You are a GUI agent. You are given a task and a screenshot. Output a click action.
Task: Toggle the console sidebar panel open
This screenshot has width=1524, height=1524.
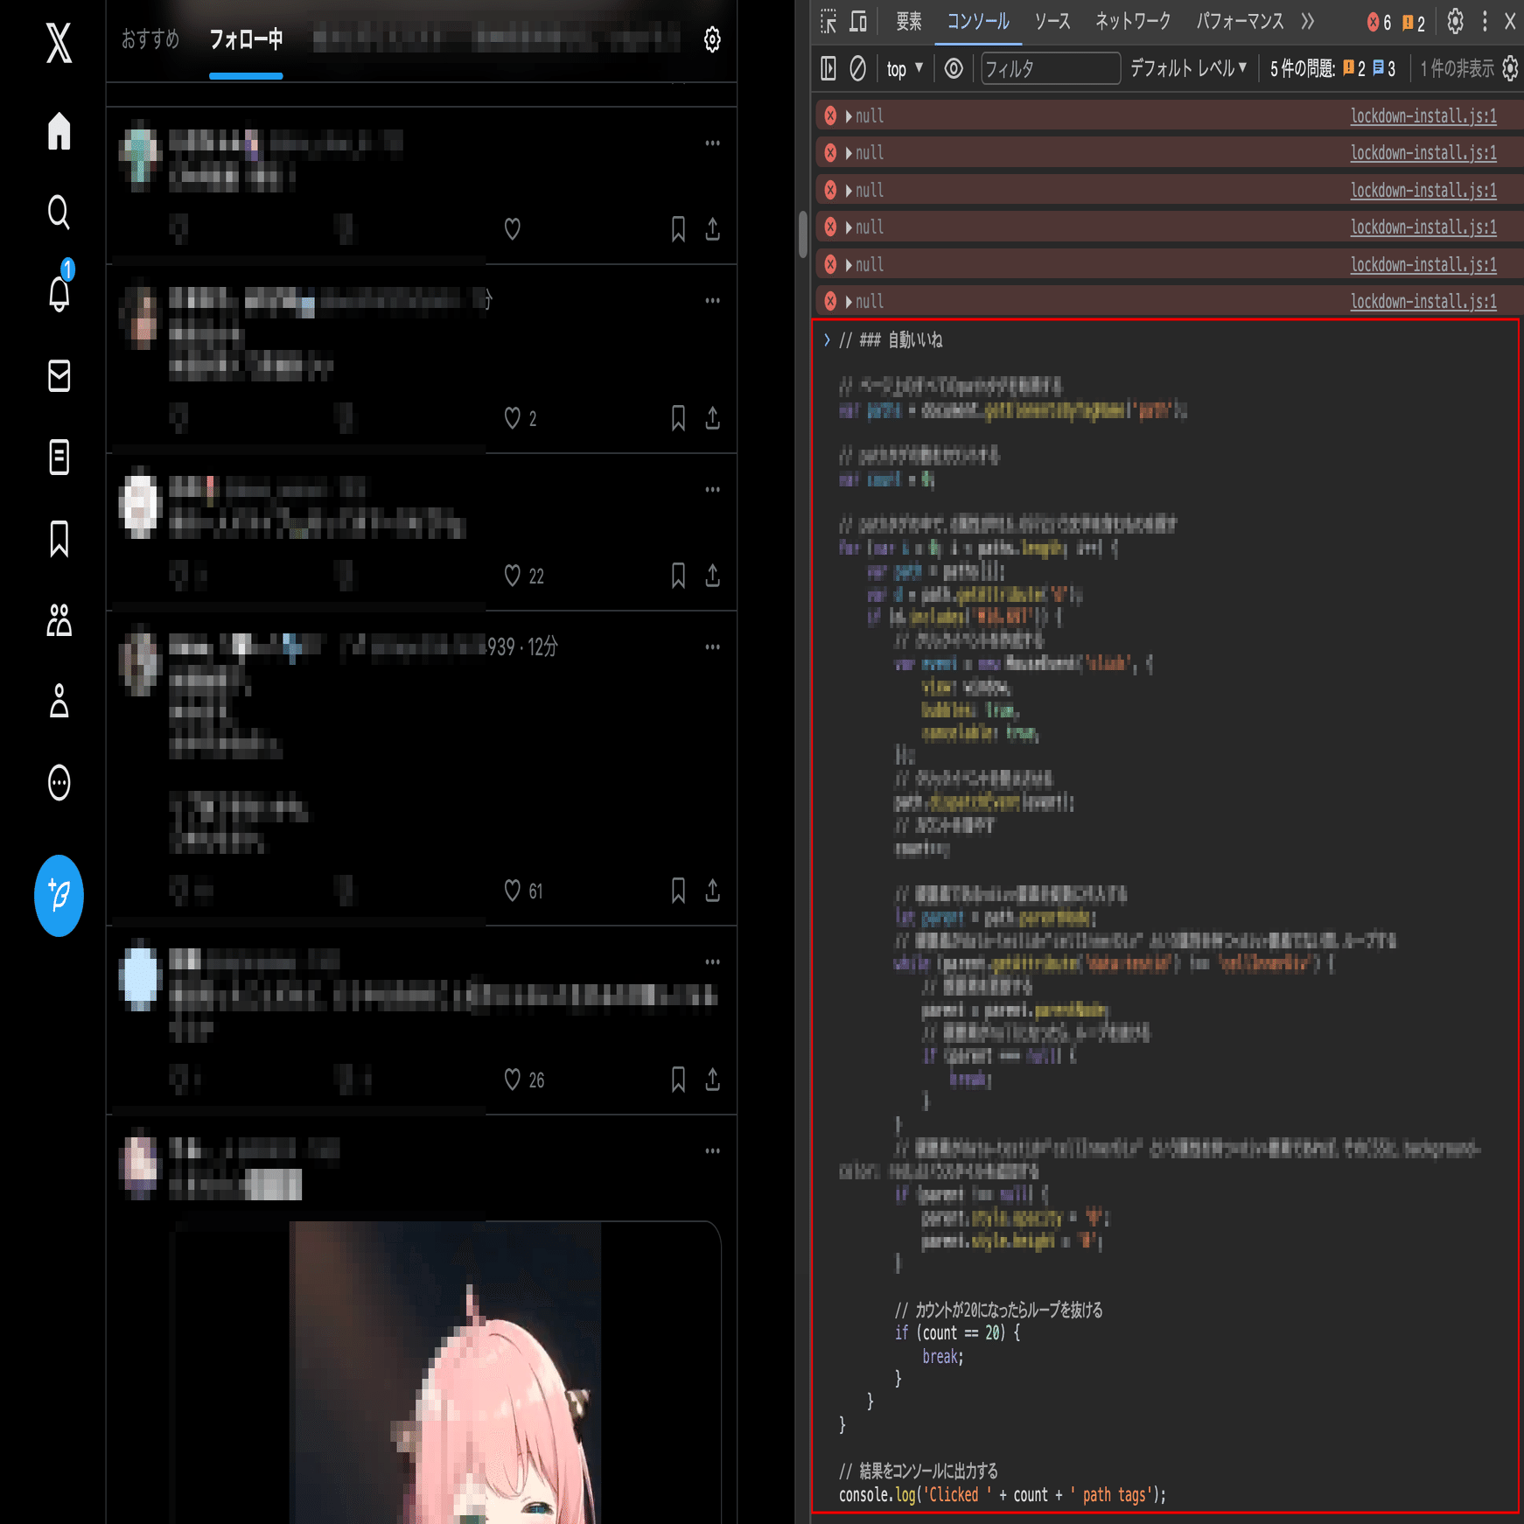coord(828,68)
